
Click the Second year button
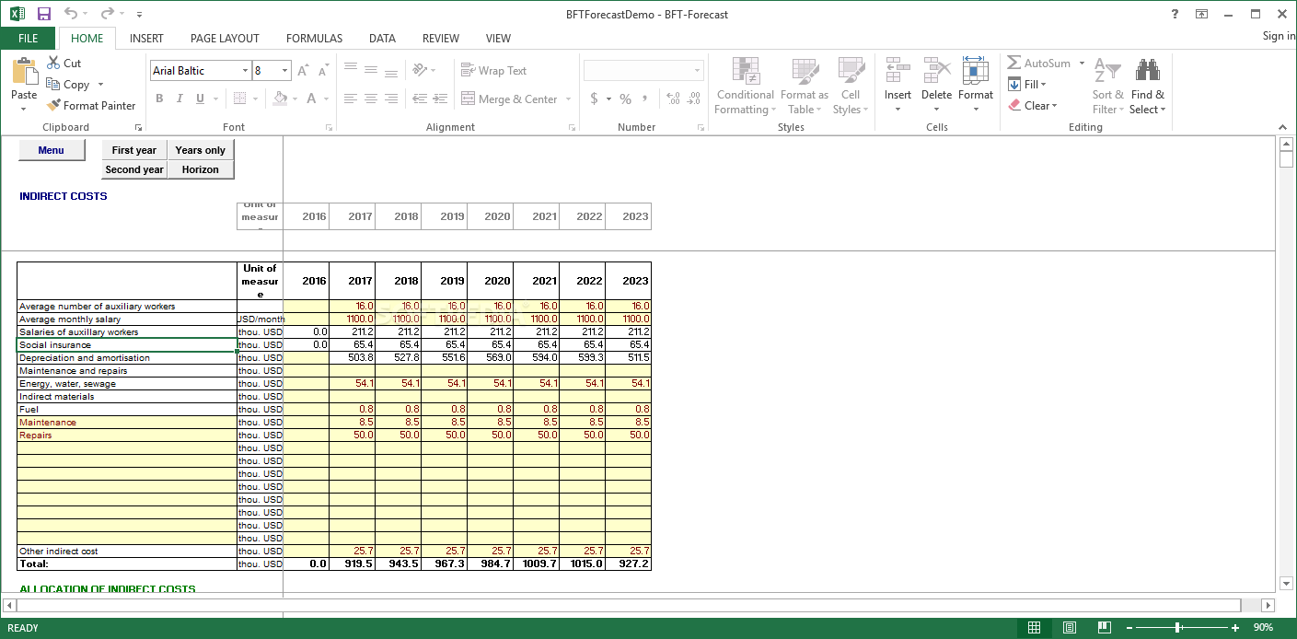pos(134,169)
